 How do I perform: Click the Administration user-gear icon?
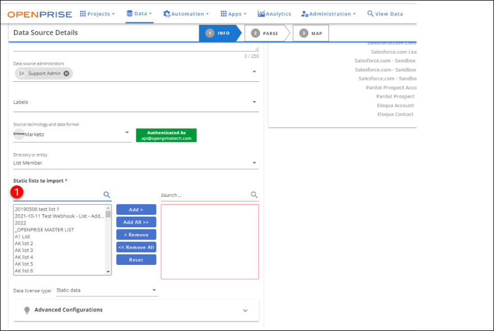click(305, 14)
